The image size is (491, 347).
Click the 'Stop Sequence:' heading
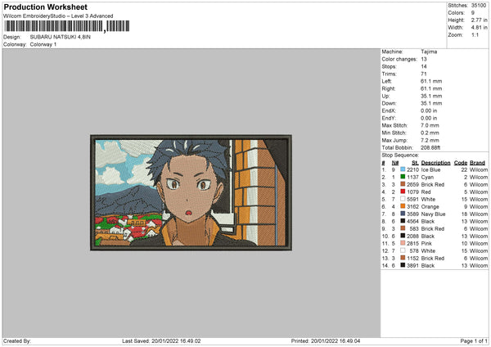pos(400,155)
